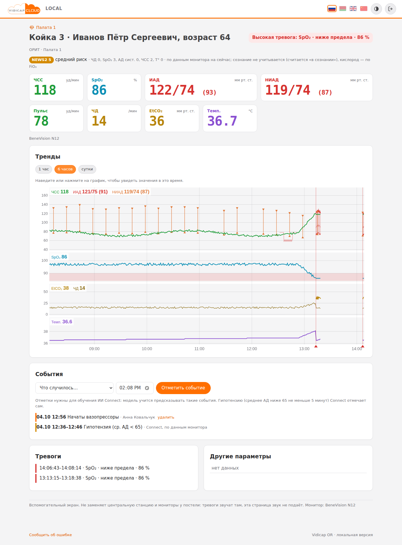
Task: Delete the Начаты вазопрессоры event
Action: (166, 417)
